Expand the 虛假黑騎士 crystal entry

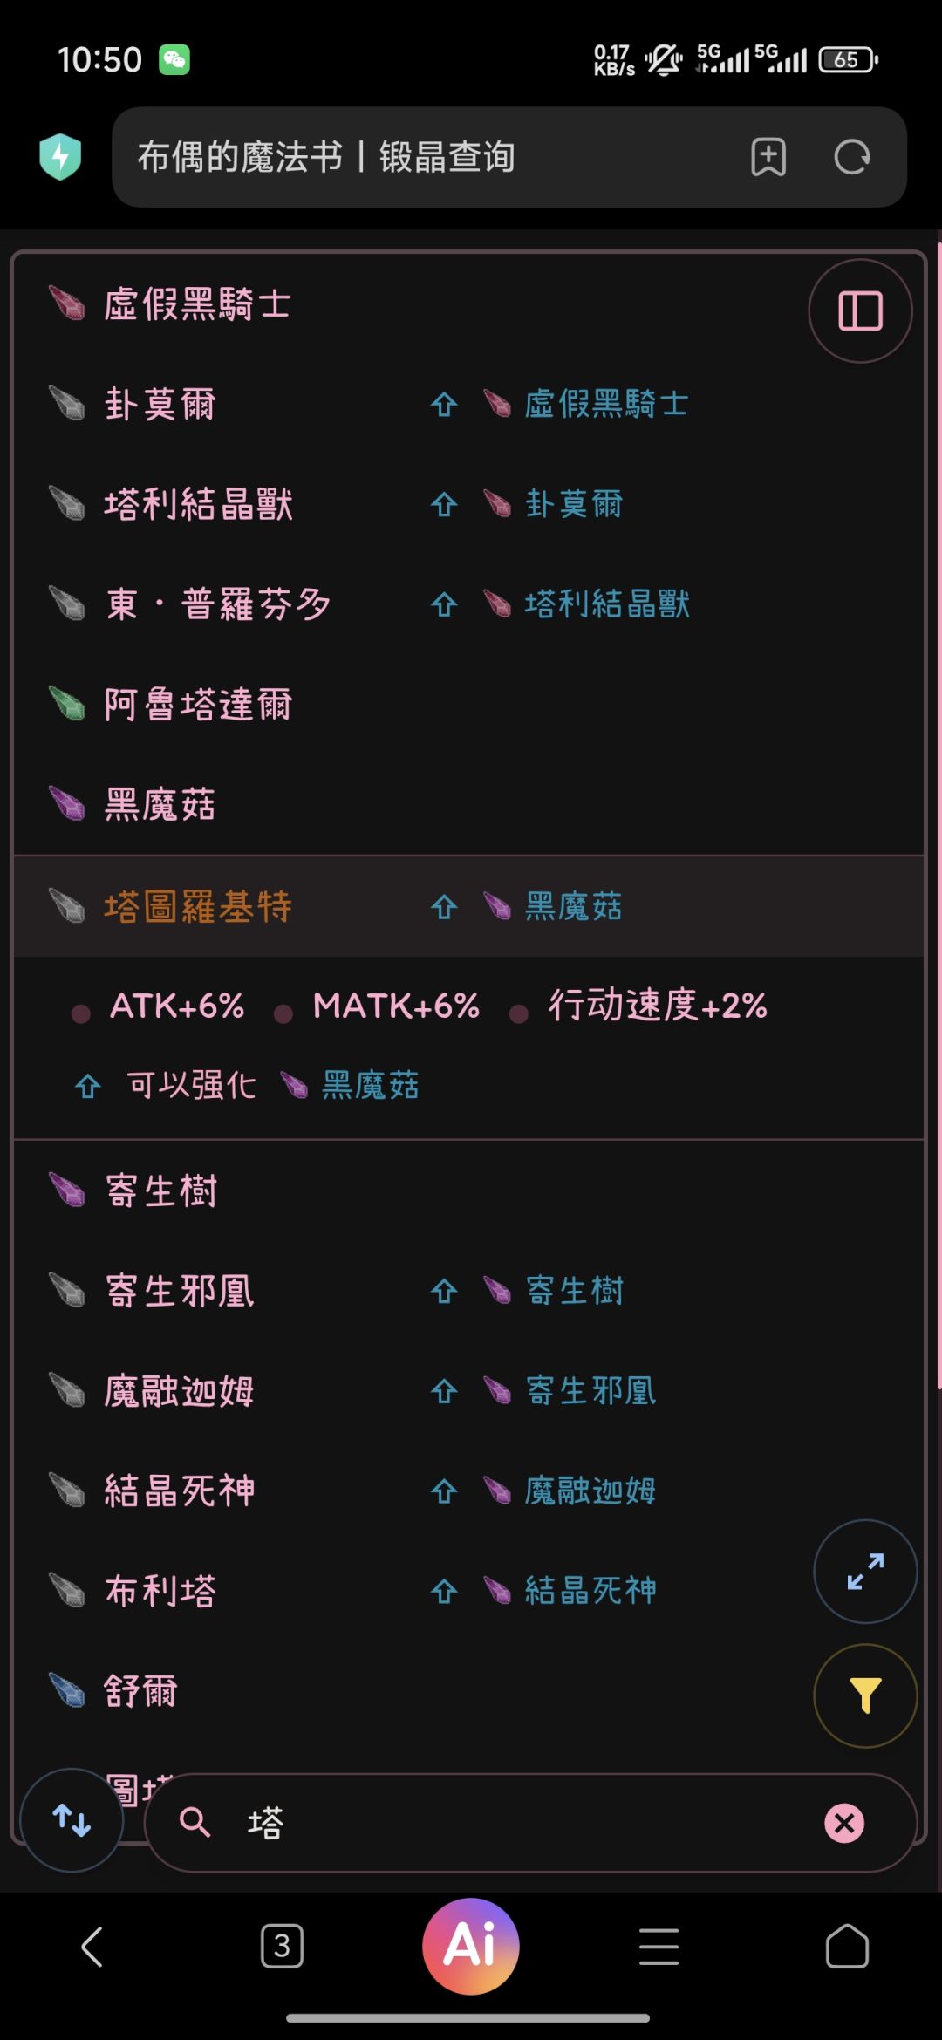pyautogui.click(x=197, y=305)
